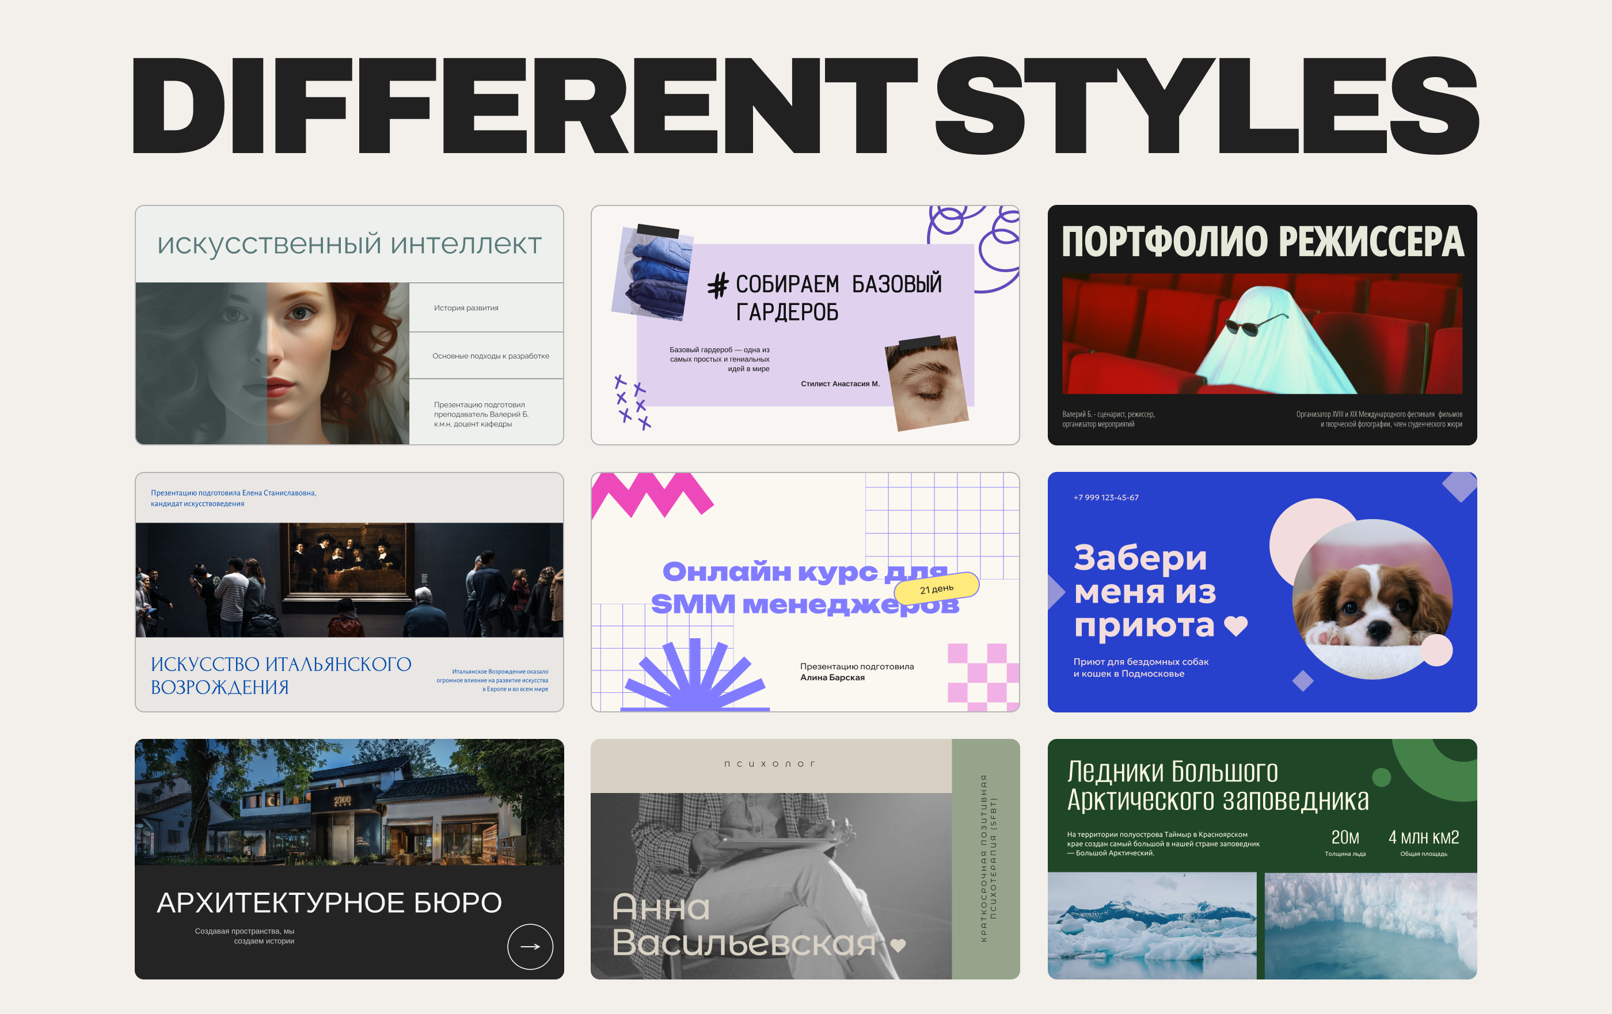Click the white heart beside приюта
The image size is (1612, 1014).
pos(1235,625)
